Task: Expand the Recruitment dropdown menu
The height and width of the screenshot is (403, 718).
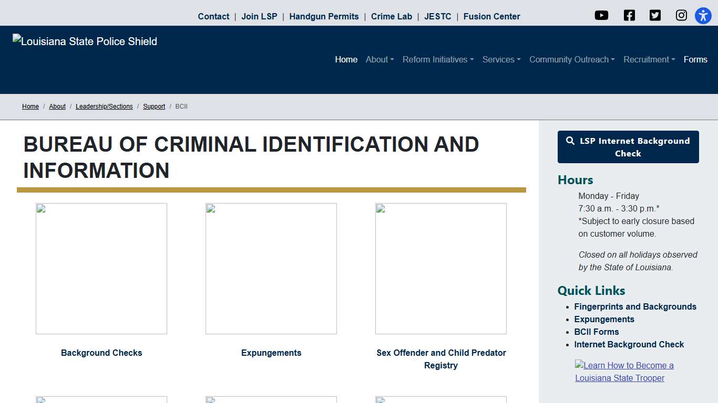Action: [x=649, y=59]
